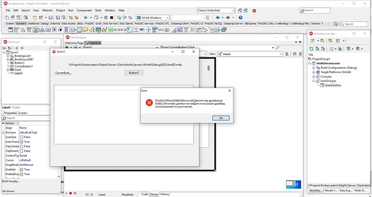Select the TCheckBox component in the palette
This screenshot has width=372, height=197.
[54, 30]
